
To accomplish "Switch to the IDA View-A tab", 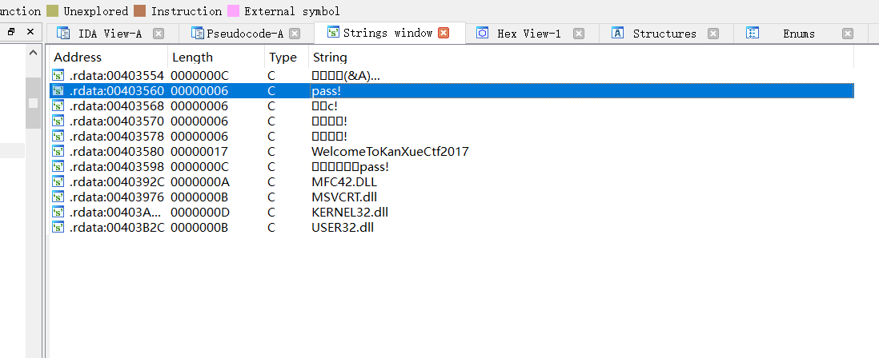I will tap(110, 34).
